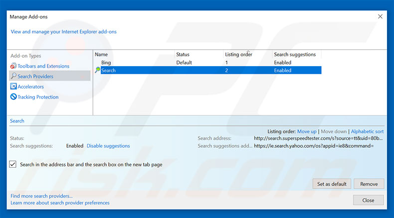Click the superspeedtester search address URL
Viewport: 394px width, 218px height.
coord(318,138)
